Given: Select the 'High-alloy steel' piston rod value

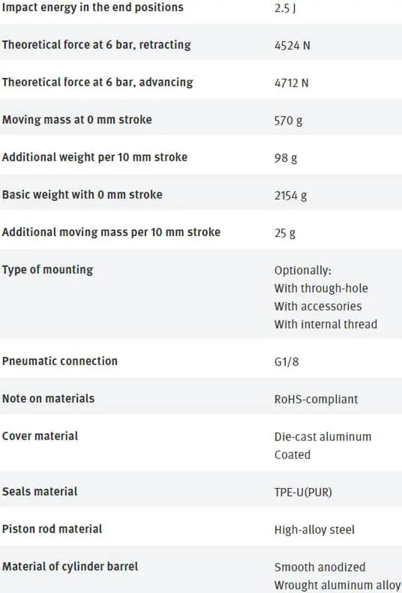Looking at the screenshot, I should click(314, 530).
